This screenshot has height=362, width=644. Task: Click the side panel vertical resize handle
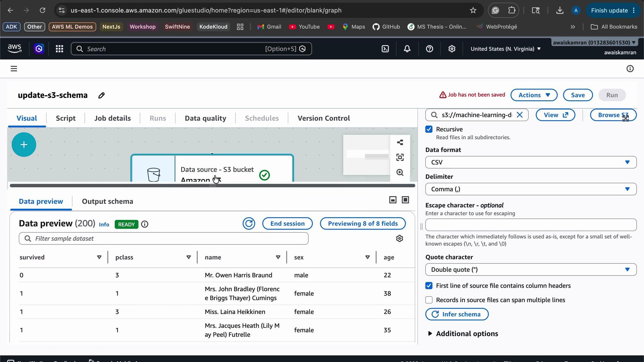421,227
